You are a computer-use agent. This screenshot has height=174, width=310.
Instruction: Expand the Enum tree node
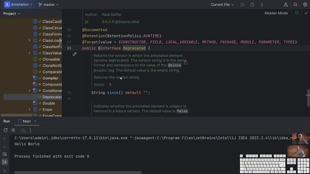pos(29,110)
